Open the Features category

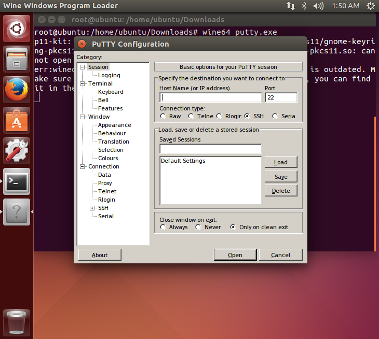pos(110,108)
